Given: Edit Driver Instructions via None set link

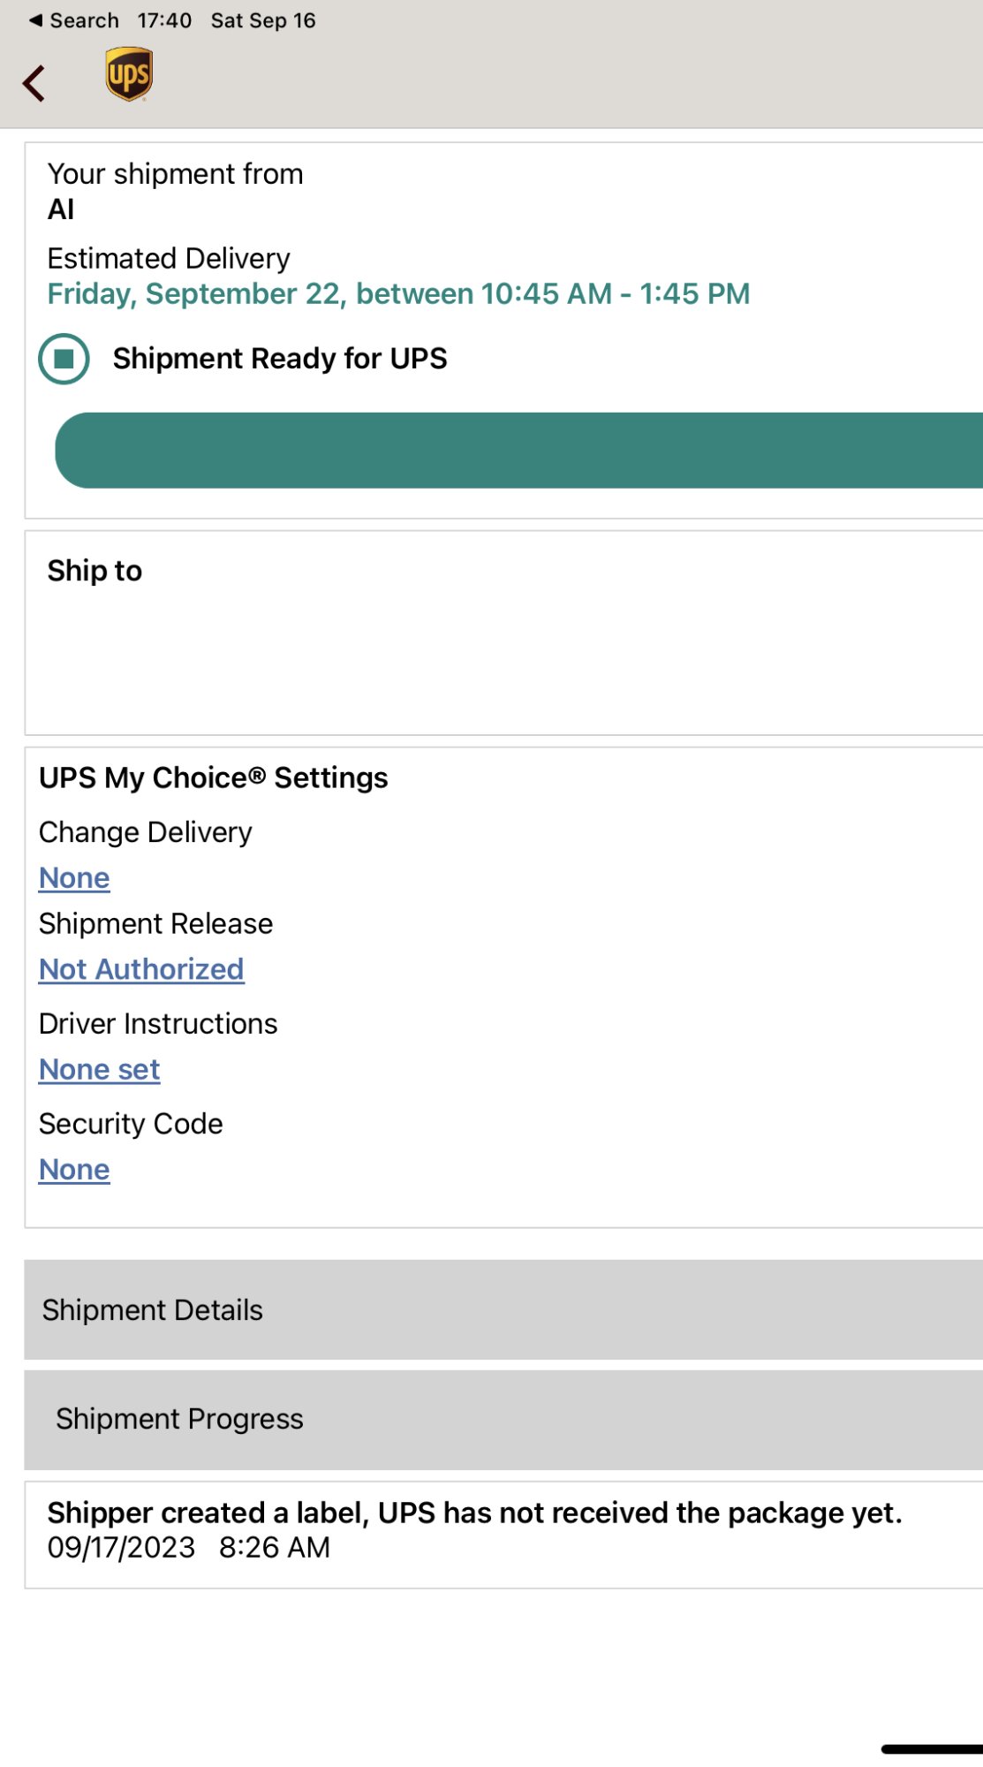Looking at the screenshot, I should 99,1069.
